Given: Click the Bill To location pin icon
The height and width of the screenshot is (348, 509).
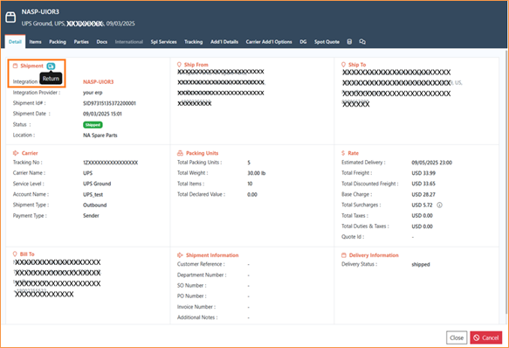Looking at the screenshot, I should click(x=15, y=254).
